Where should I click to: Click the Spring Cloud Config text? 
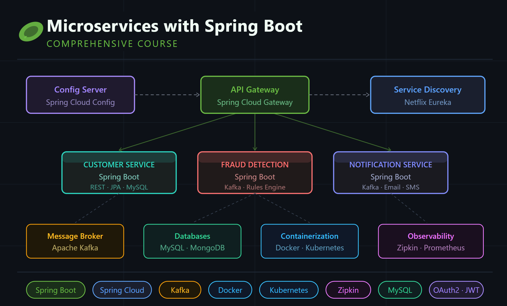(80, 102)
